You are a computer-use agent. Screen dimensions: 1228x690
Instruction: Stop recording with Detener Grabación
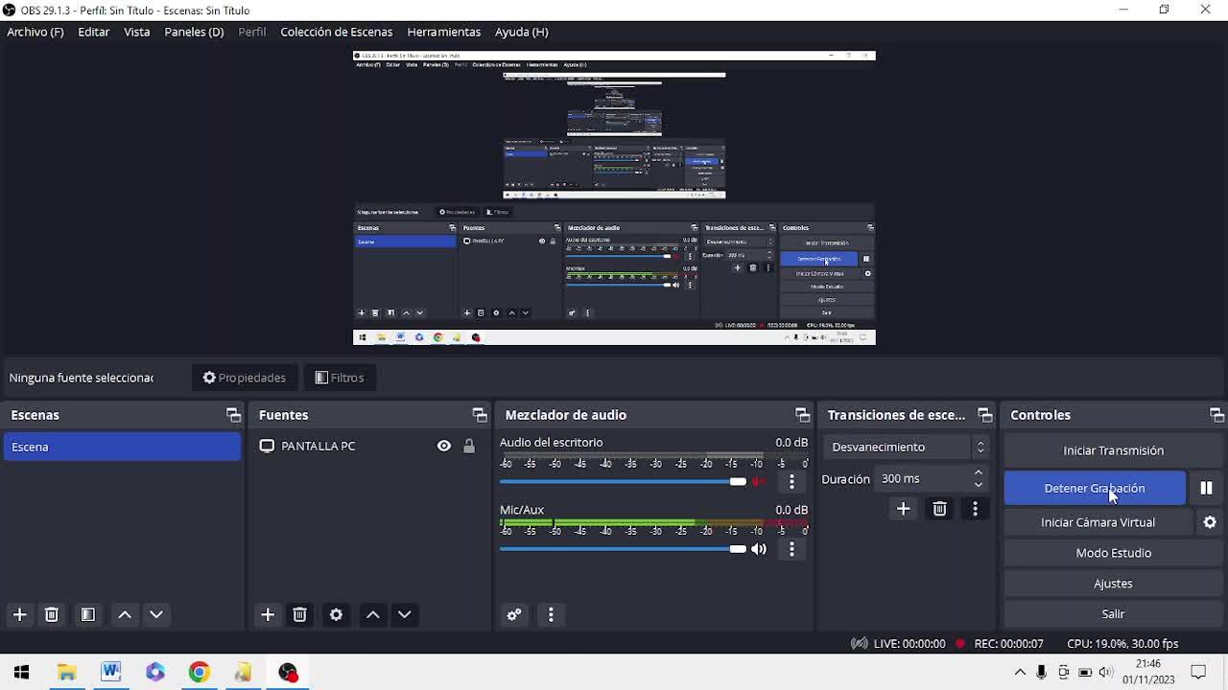1095,488
